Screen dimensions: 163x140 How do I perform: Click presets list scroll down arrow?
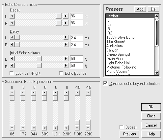coord(157,72)
